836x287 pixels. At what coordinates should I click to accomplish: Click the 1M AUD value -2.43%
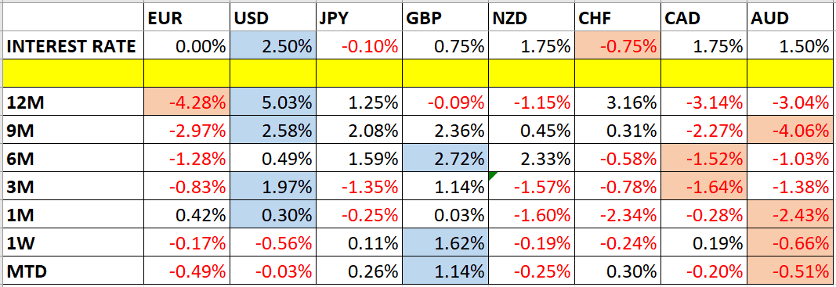pyautogui.click(x=791, y=213)
